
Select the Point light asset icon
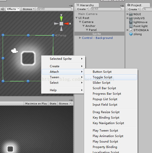[131, 26]
